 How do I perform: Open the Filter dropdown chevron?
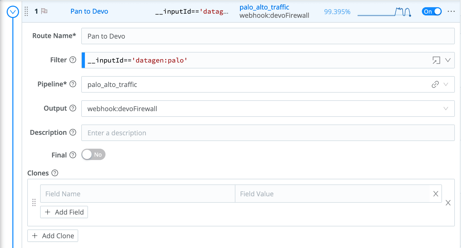[x=448, y=60]
